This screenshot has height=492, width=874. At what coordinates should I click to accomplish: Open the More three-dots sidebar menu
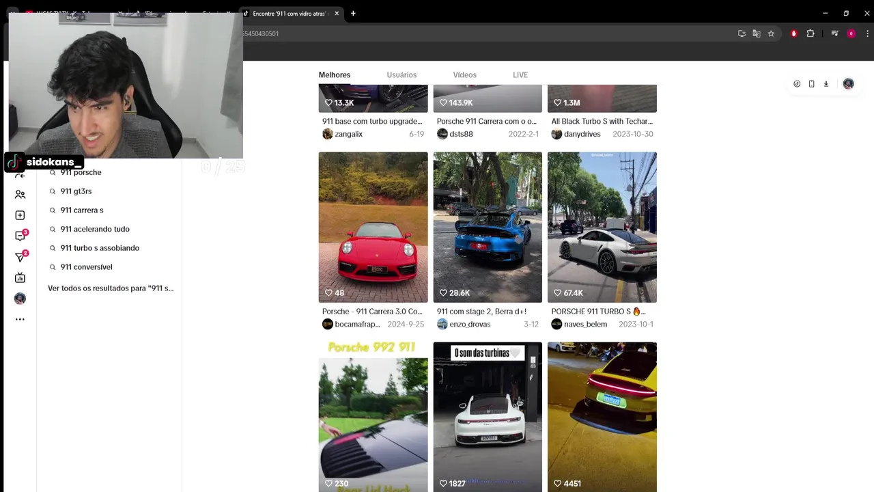coord(20,319)
